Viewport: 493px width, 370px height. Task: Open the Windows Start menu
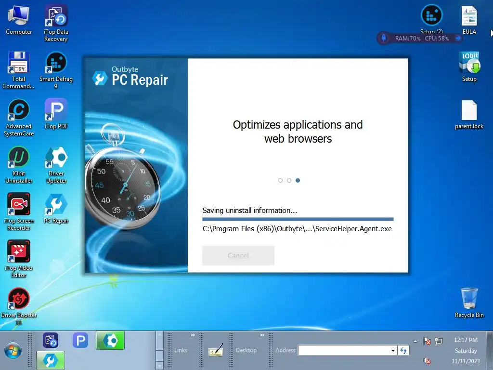[13, 351]
